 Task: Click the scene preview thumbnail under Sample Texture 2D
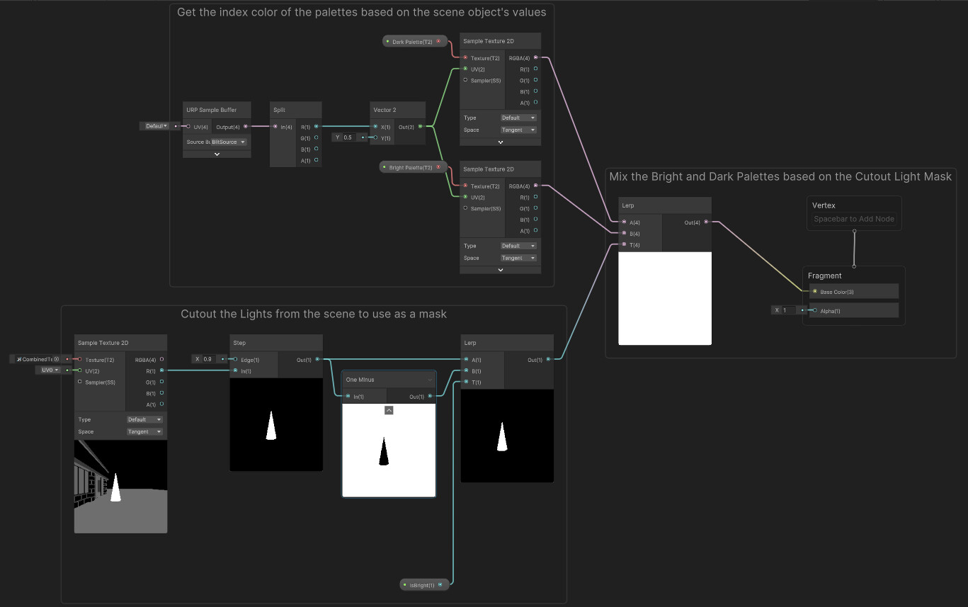(x=120, y=486)
